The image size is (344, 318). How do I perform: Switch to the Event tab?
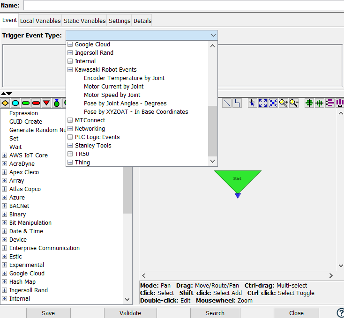point(9,20)
